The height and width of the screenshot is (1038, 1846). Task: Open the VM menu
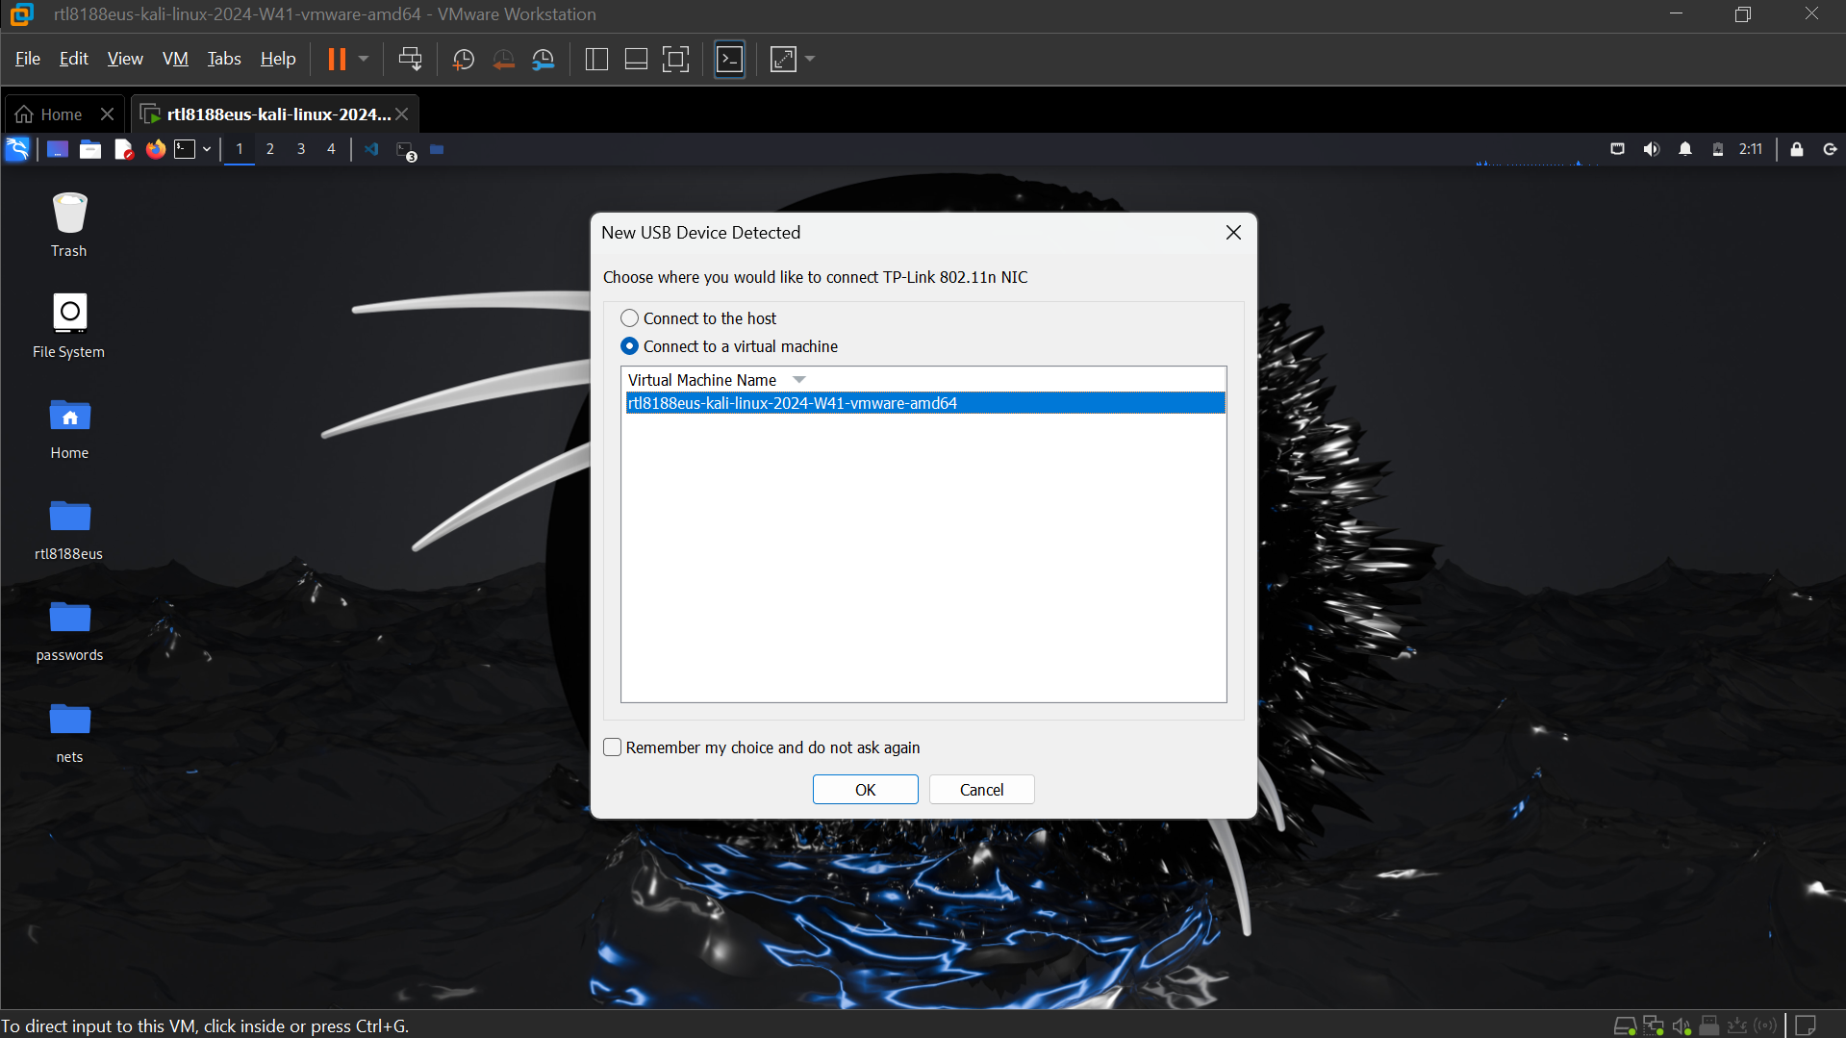tap(175, 59)
